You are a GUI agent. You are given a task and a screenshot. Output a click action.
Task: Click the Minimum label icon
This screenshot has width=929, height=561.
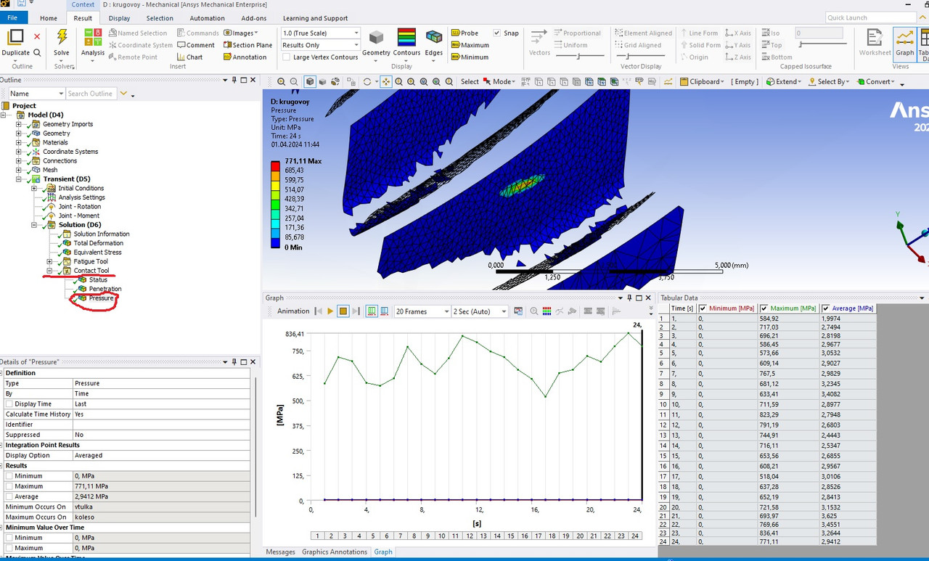click(455, 57)
